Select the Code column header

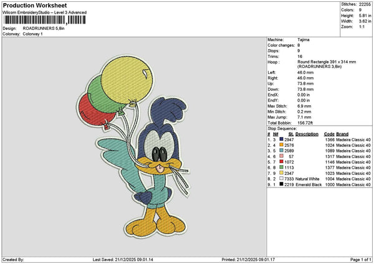click(x=329, y=134)
